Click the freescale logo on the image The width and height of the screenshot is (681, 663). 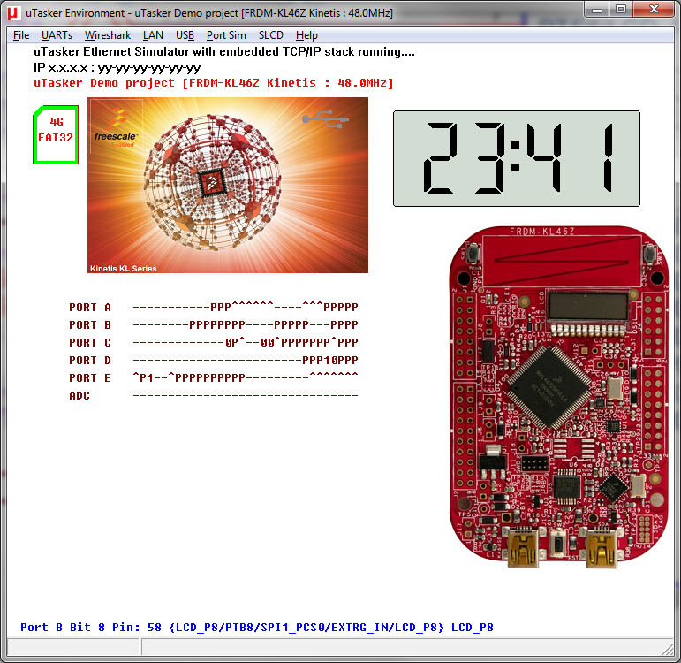pyautogui.click(x=116, y=128)
